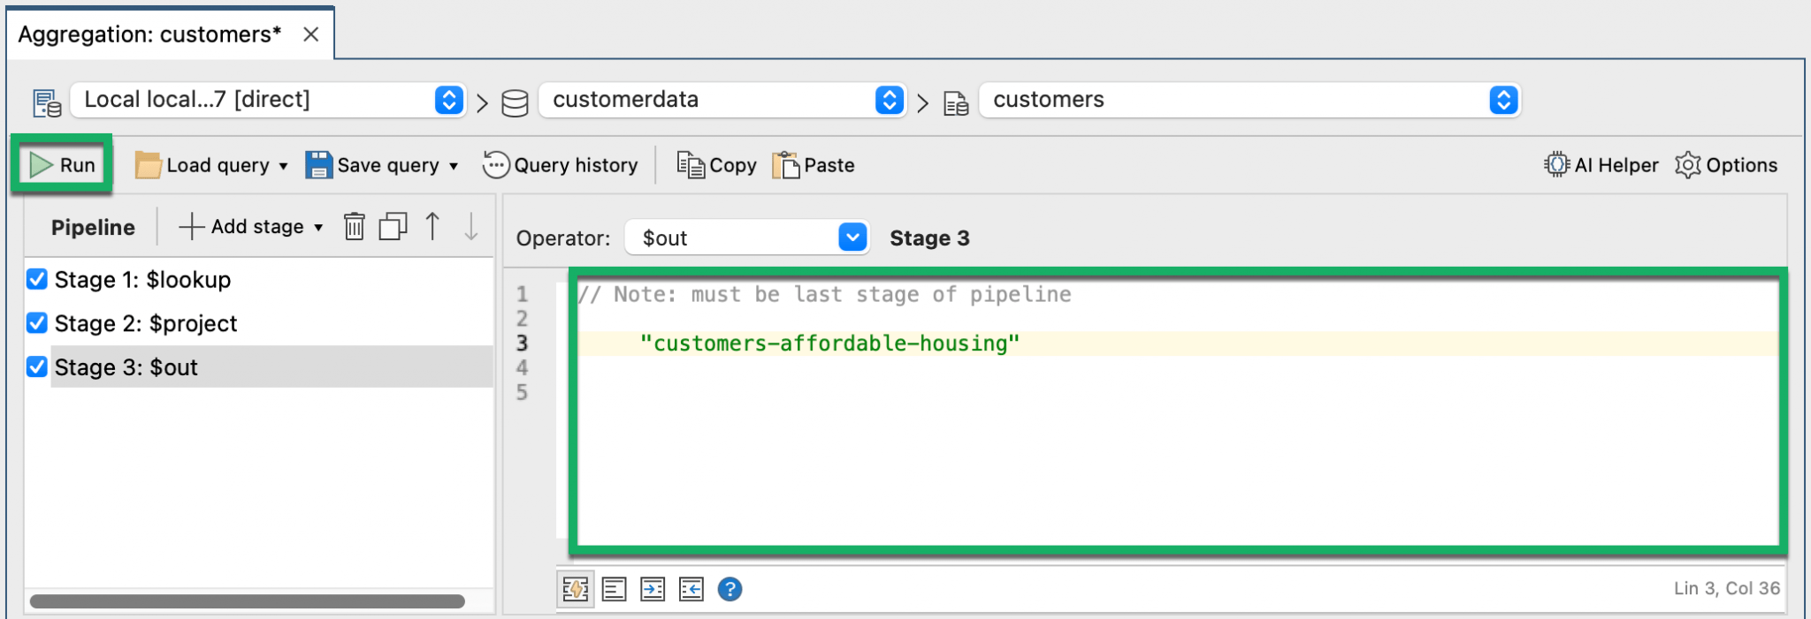This screenshot has height=619, width=1811.
Task: Toggle Stage 3: $out checkbox
Action: (37, 366)
